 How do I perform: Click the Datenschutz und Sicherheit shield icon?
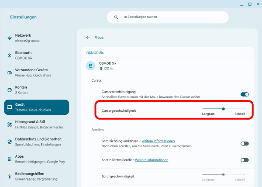(10, 142)
